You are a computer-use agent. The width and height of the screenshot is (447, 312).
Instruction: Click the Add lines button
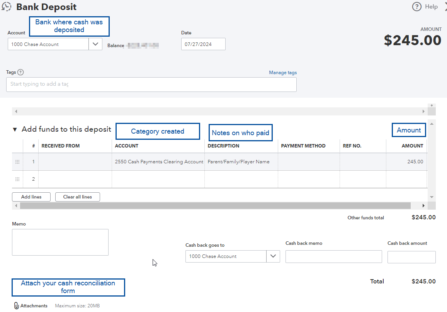31,197
